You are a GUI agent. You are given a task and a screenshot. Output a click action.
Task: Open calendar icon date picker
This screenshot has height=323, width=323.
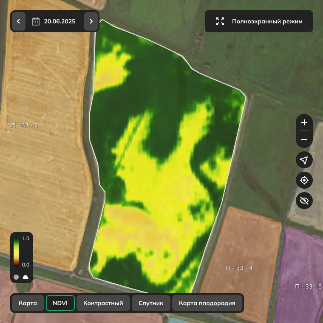[36, 21]
